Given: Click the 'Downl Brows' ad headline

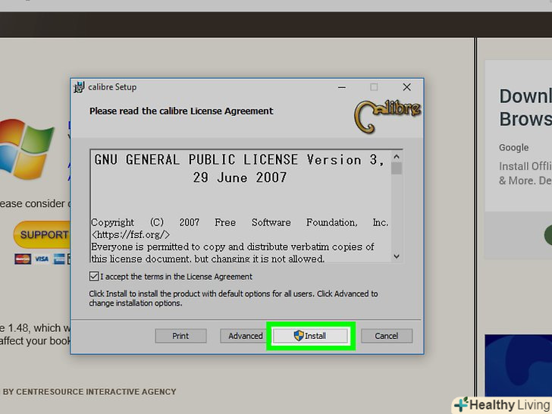Looking at the screenshot, I should coord(525,108).
